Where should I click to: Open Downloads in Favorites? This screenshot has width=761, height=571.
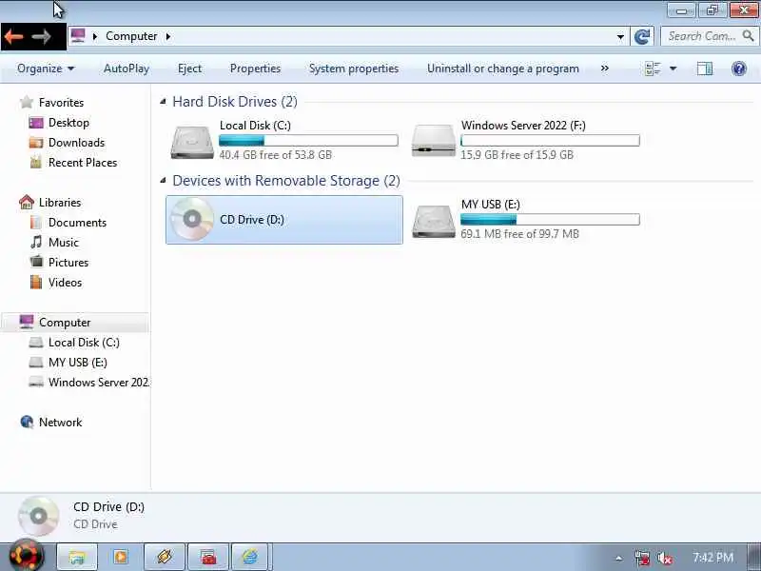76,142
